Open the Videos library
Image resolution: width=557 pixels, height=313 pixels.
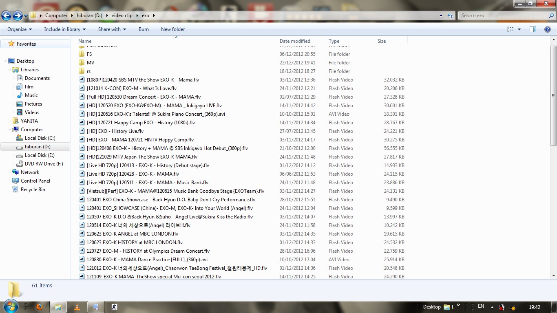tap(32, 112)
